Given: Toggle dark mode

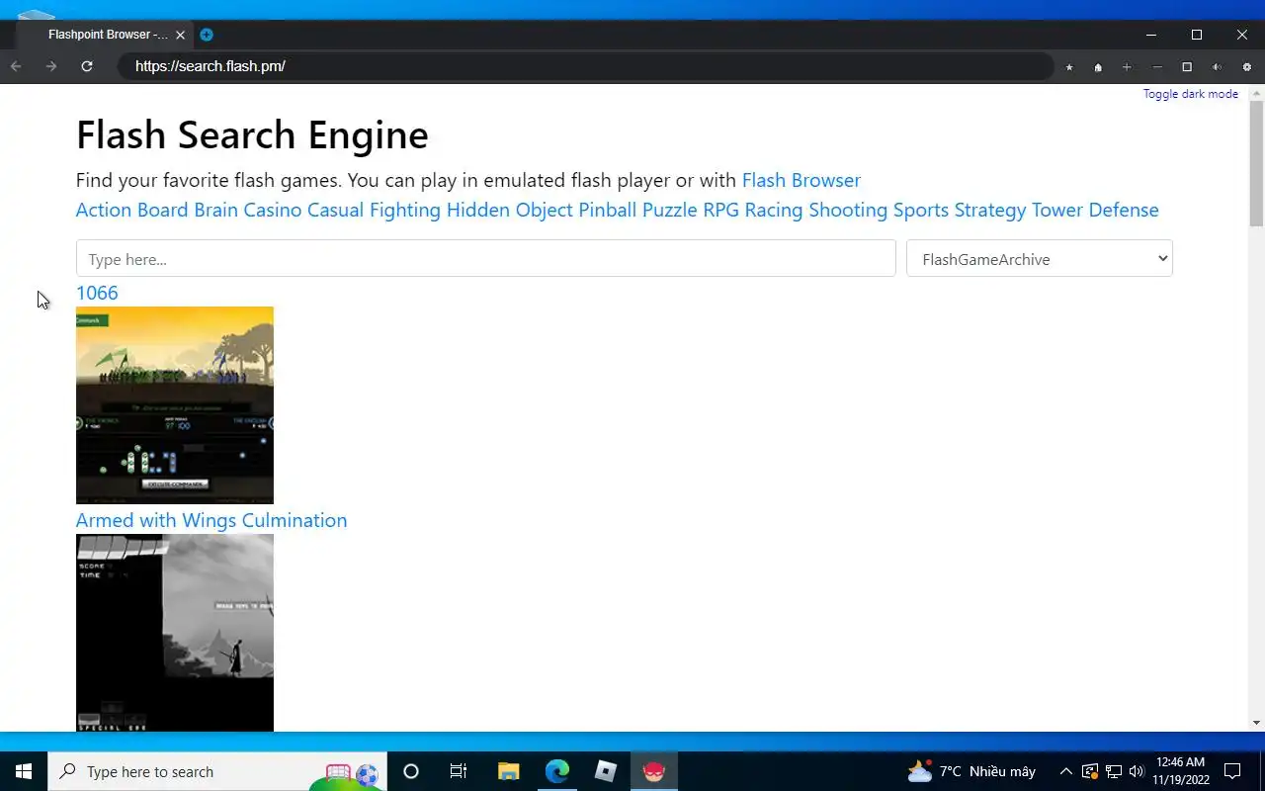Looking at the screenshot, I should 1190,94.
